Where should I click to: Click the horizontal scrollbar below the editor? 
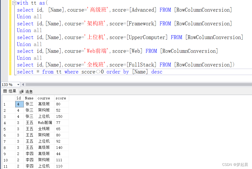(x=129, y=84)
